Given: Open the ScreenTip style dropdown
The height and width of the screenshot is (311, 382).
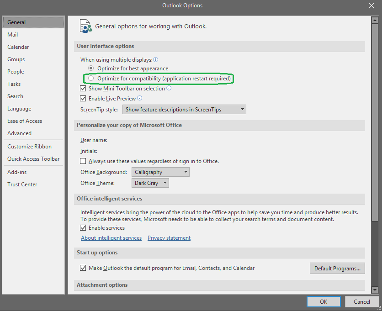Looking at the screenshot, I should [x=184, y=109].
